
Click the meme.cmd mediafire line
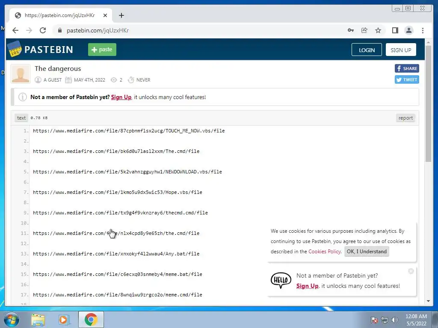(118, 295)
